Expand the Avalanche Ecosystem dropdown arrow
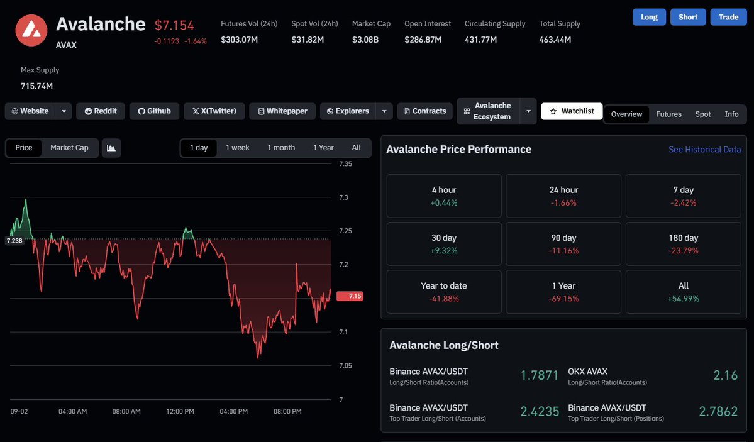754x442 pixels. [x=528, y=111]
